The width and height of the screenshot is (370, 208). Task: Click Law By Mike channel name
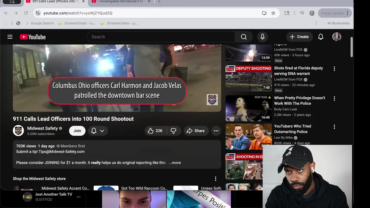283,138
